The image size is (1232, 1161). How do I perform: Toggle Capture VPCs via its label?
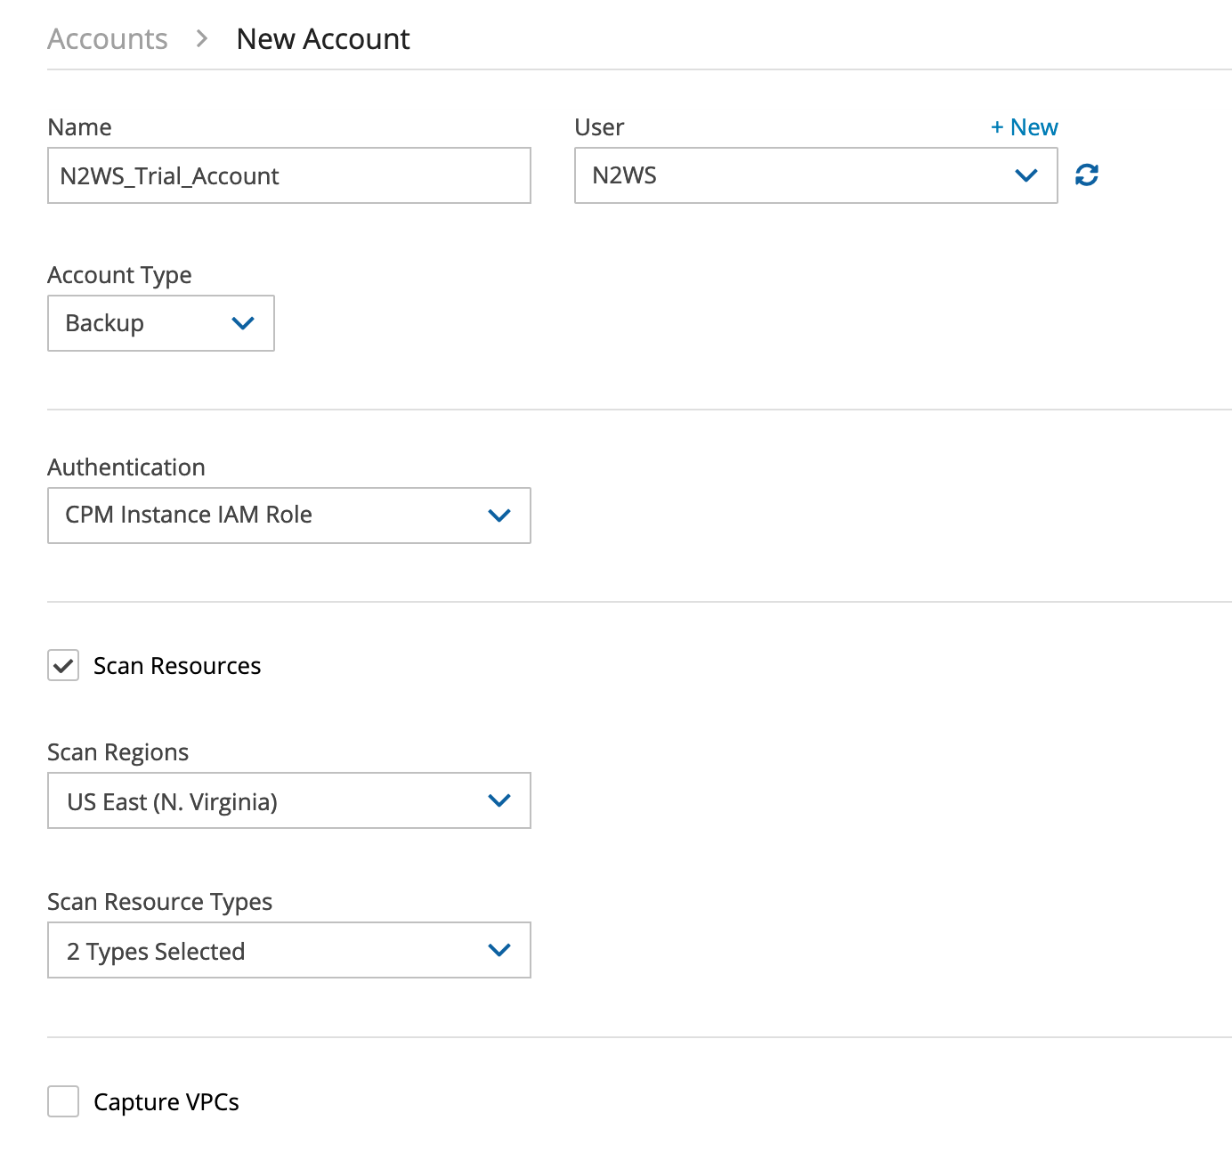pyautogui.click(x=166, y=1102)
